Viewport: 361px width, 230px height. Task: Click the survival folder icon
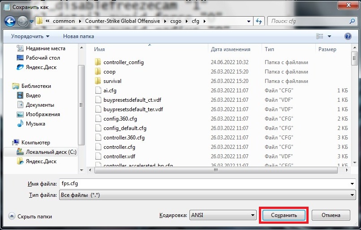[98, 81]
